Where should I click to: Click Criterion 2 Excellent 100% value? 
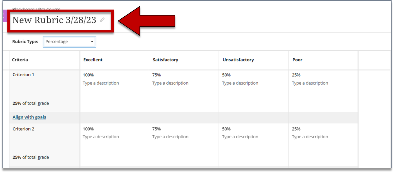pyautogui.click(x=88, y=129)
